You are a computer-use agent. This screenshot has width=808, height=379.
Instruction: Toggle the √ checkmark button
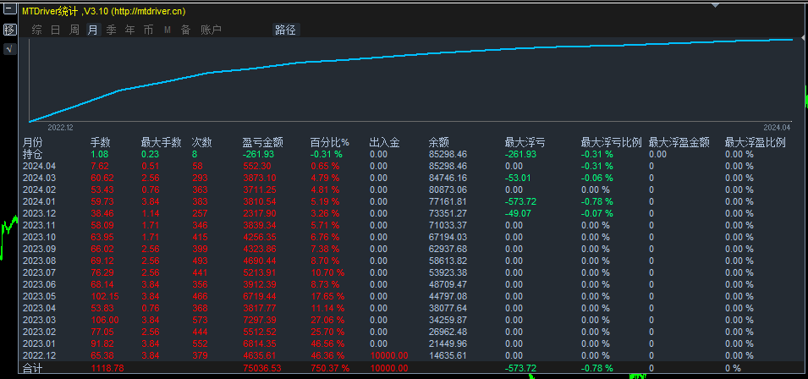point(10,49)
